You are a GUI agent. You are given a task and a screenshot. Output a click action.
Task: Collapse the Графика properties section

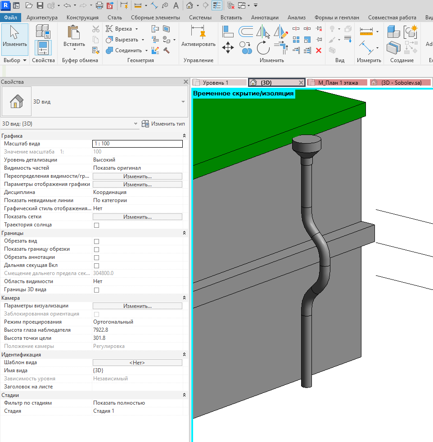point(184,136)
